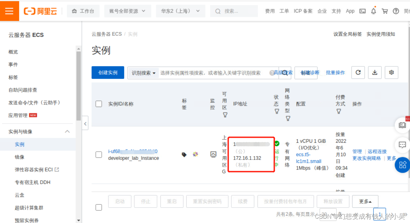Open the shopping cart icon

pos(384,11)
